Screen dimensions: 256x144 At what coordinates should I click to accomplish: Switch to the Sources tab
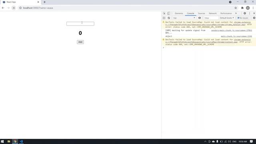(202, 13)
